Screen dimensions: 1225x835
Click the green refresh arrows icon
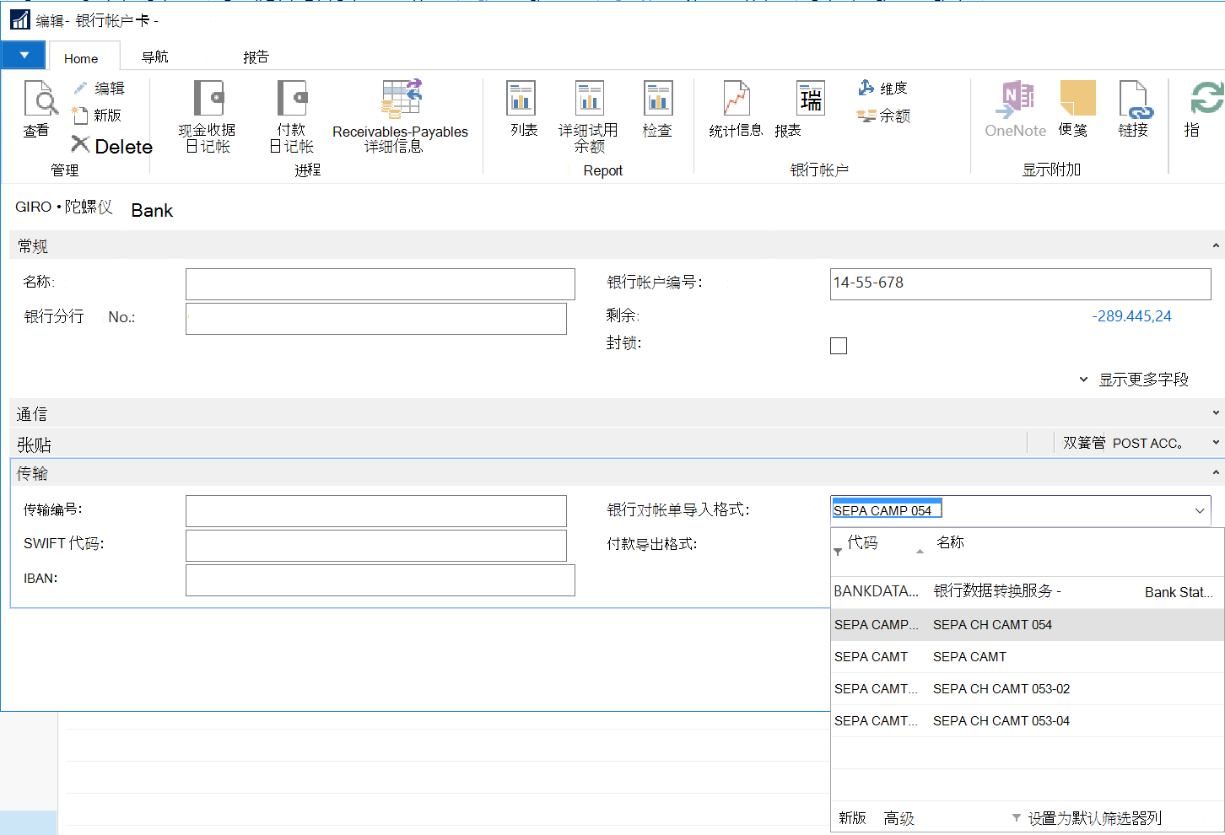[x=1207, y=98]
